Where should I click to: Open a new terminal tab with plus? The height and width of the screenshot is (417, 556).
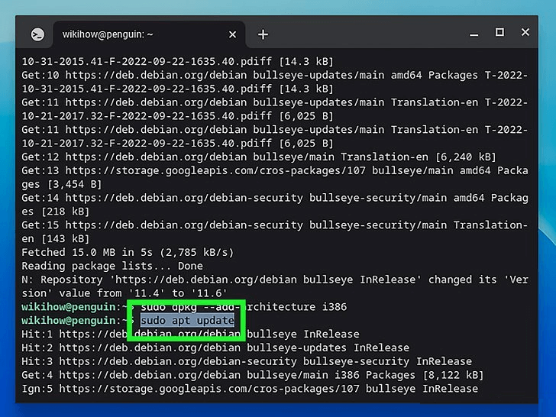click(x=263, y=34)
